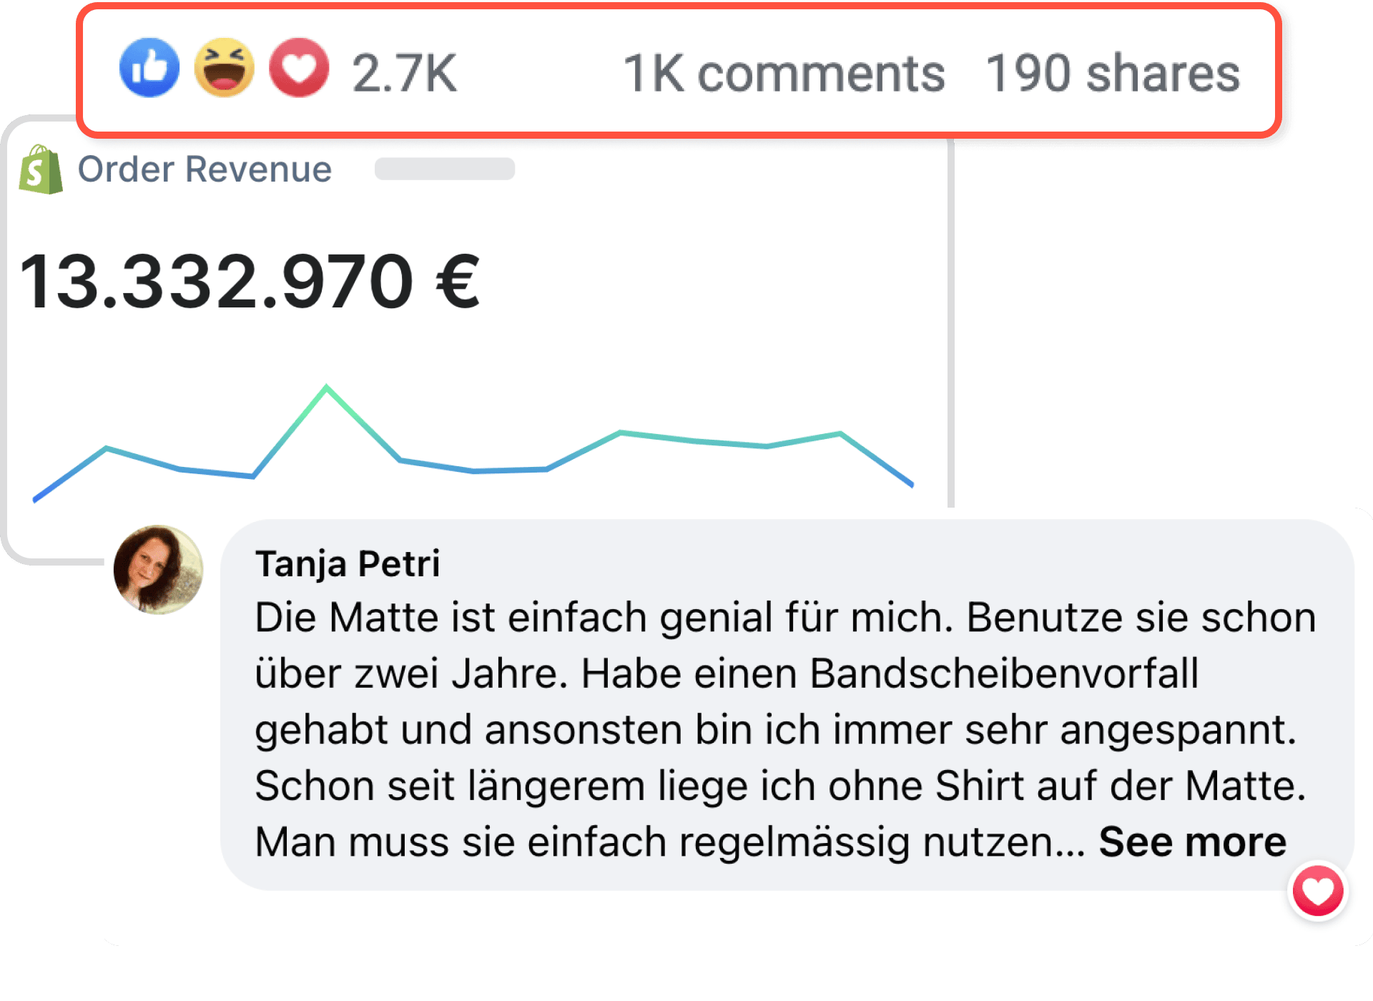Select the 13.332.970 € revenue figure
This screenshot has width=1373, height=1001.
250,282
